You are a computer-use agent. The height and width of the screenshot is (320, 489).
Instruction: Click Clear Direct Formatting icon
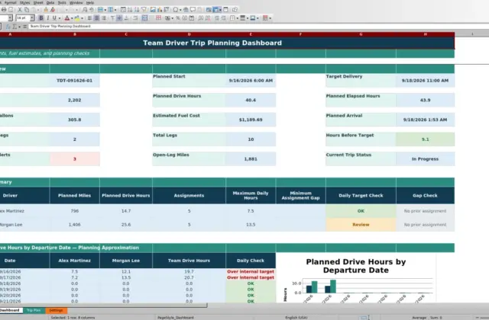tap(53, 10)
